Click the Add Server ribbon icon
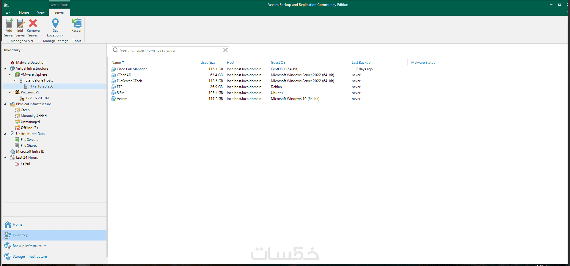Viewport: 570px width, 266px height. 9,23
